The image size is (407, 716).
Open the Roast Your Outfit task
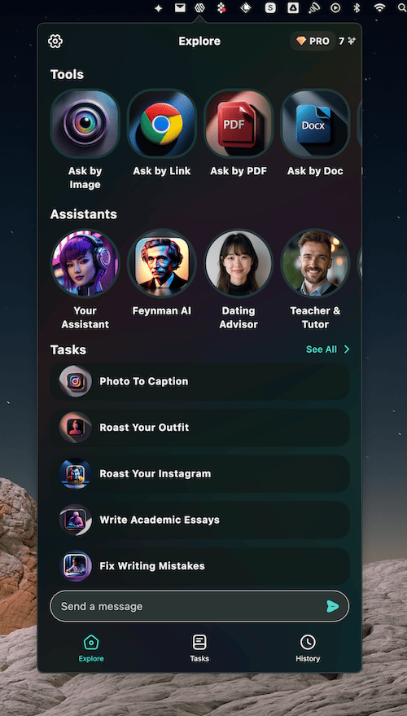tap(200, 428)
